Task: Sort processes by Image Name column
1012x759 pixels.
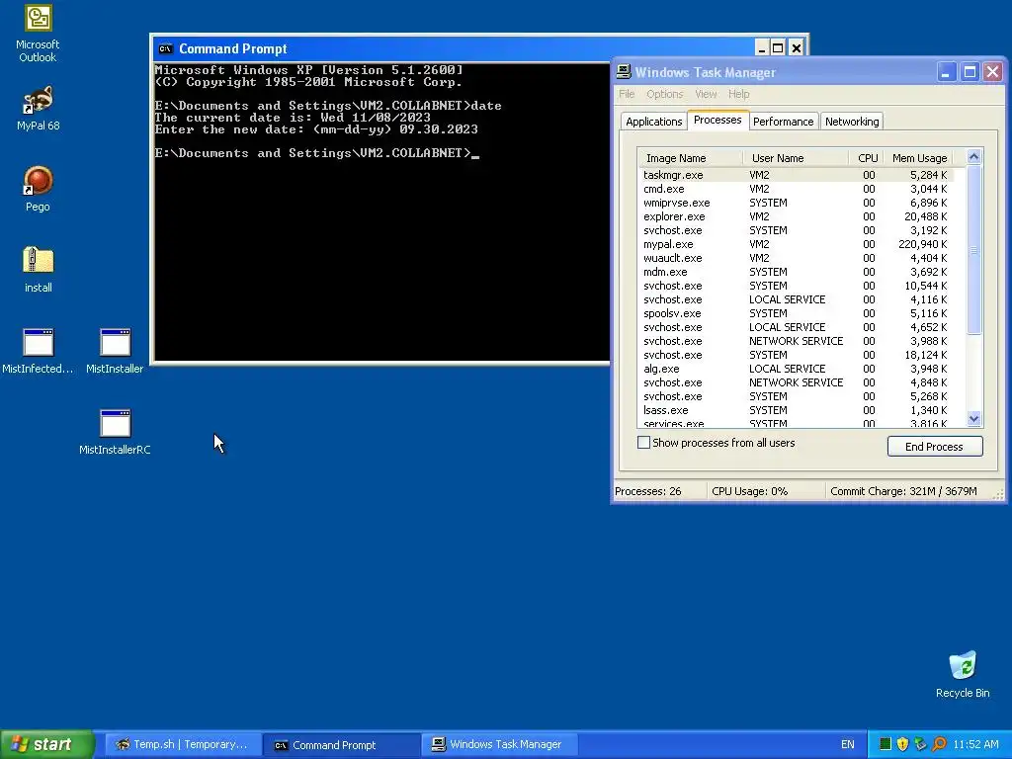Action: point(690,158)
